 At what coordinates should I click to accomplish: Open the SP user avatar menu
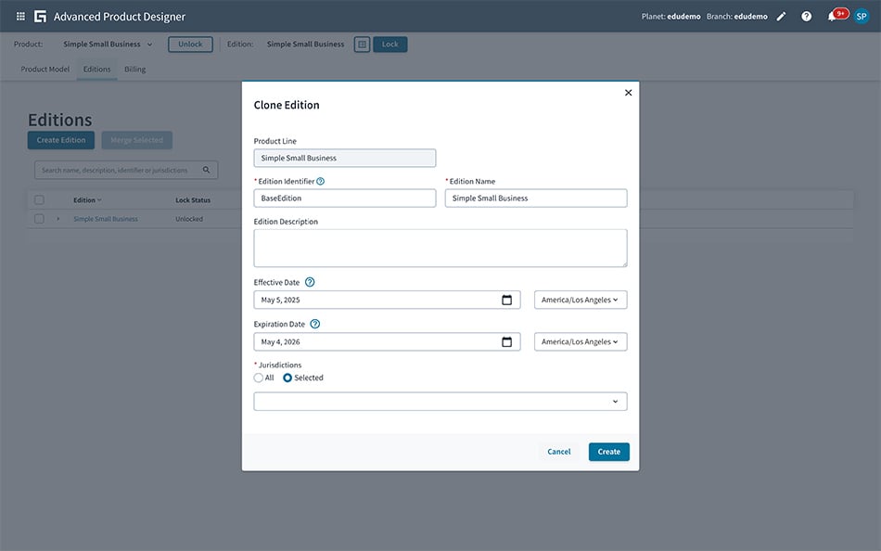(861, 17)
